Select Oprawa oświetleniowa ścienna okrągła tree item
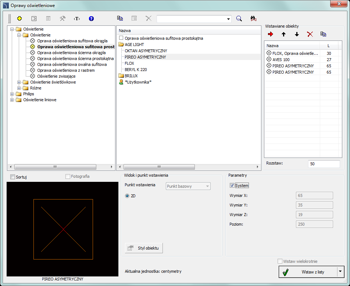This screenshot has width=350, height=286. (71, 53)
